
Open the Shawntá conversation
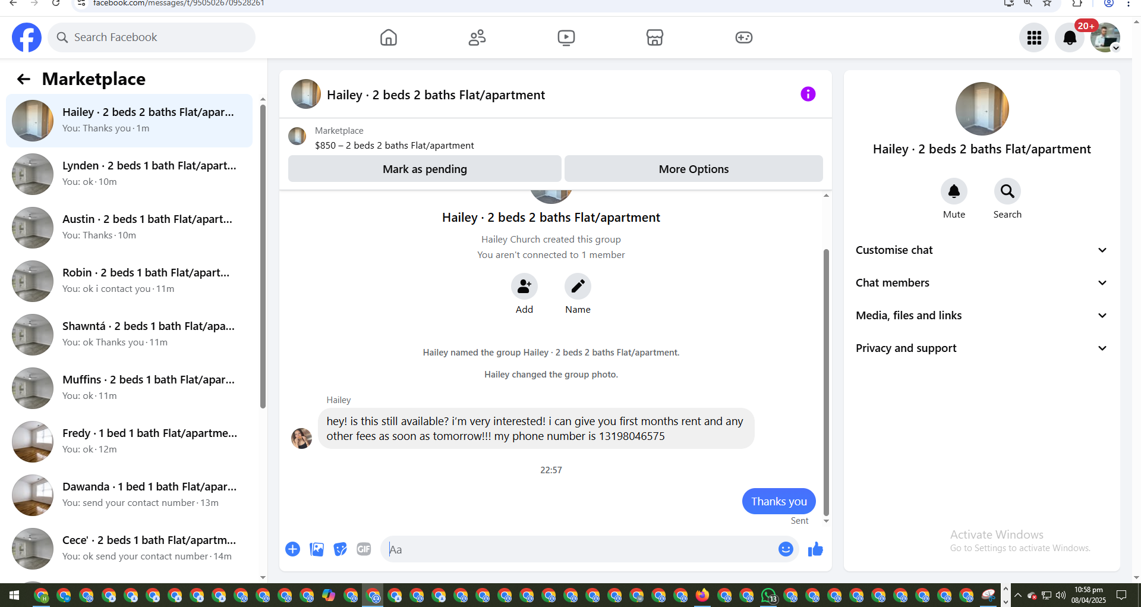129,335
